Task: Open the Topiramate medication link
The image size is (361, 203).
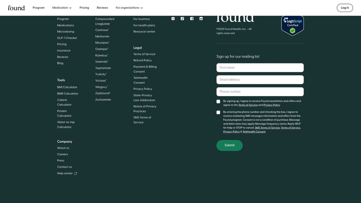Action: point(103,68)
